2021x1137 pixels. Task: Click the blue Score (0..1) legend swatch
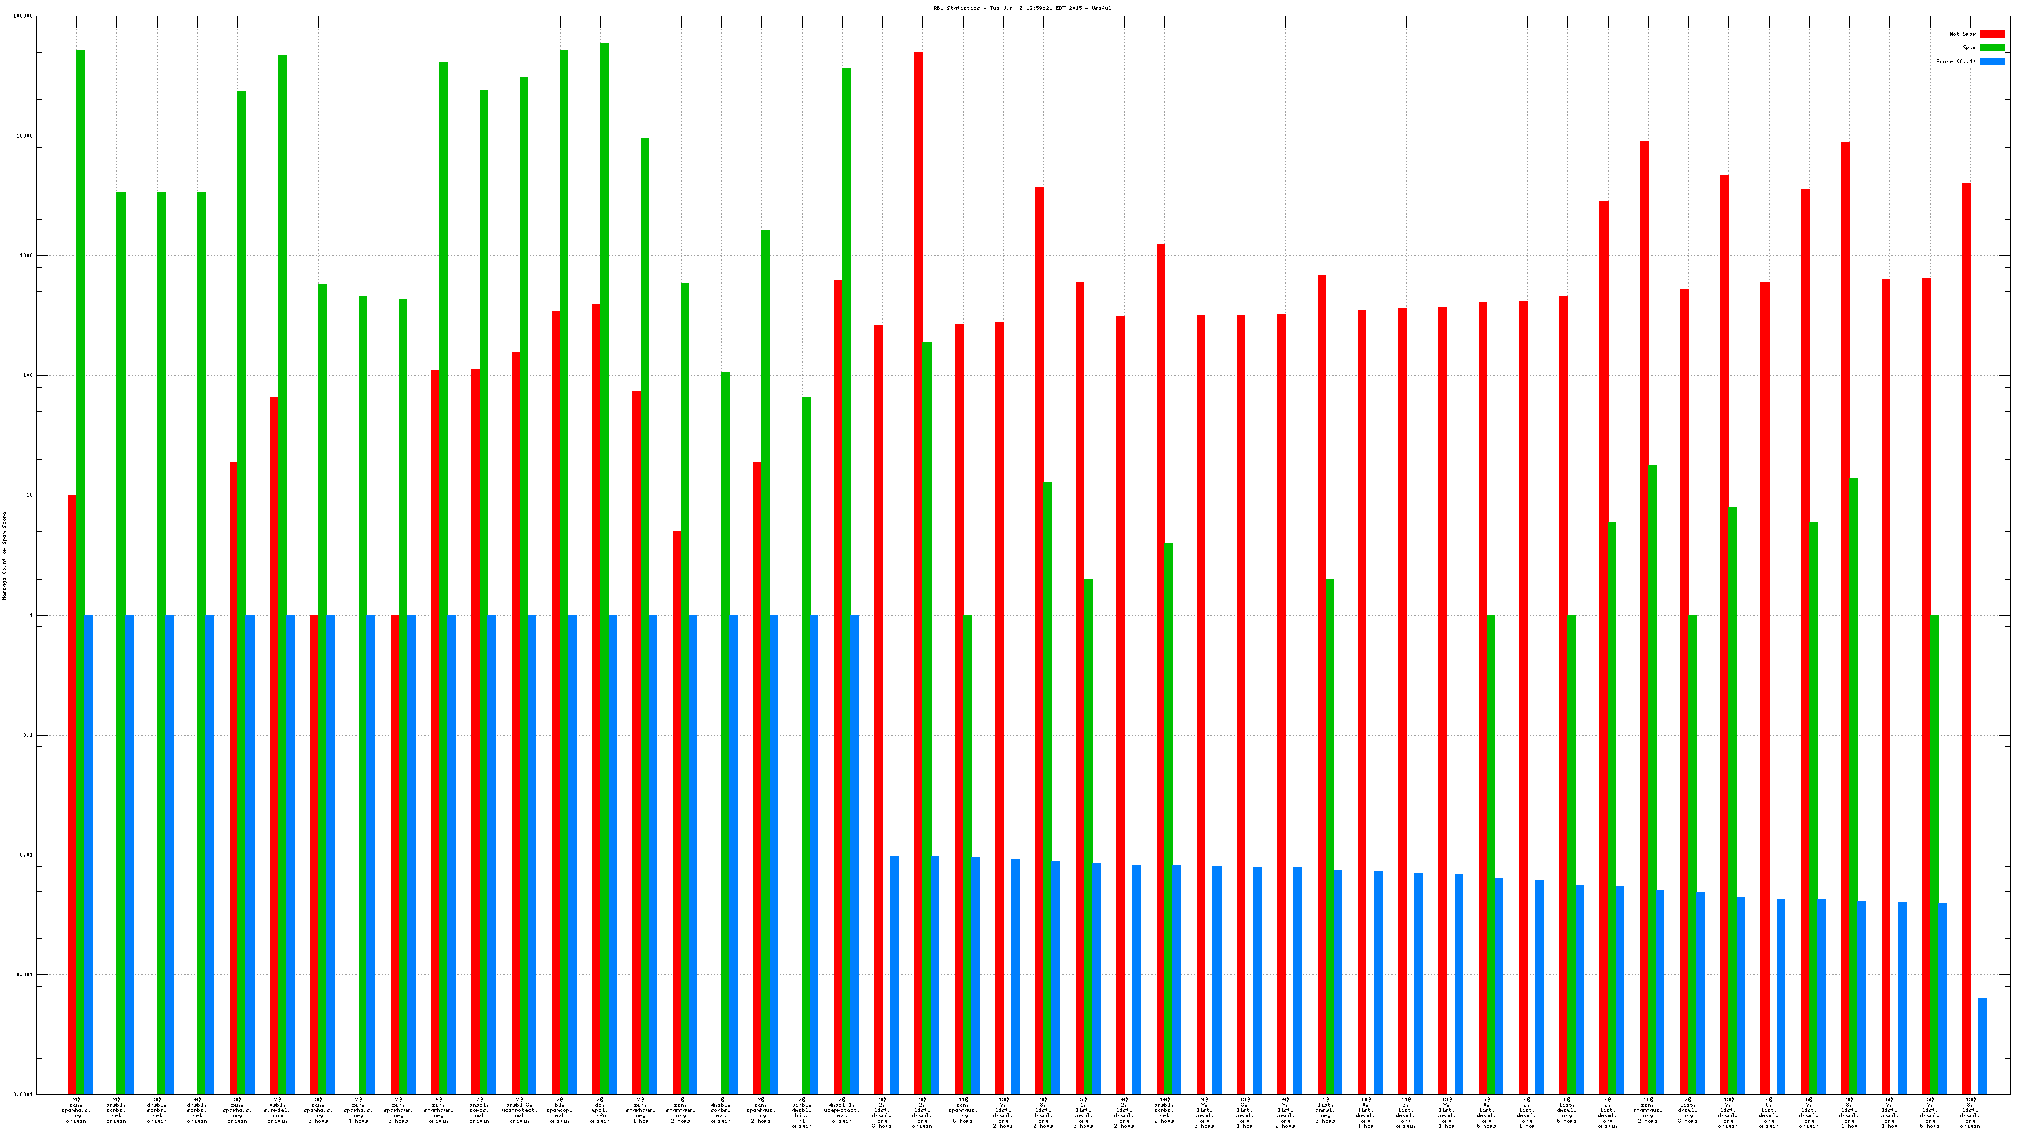(x=1991, y=61)
